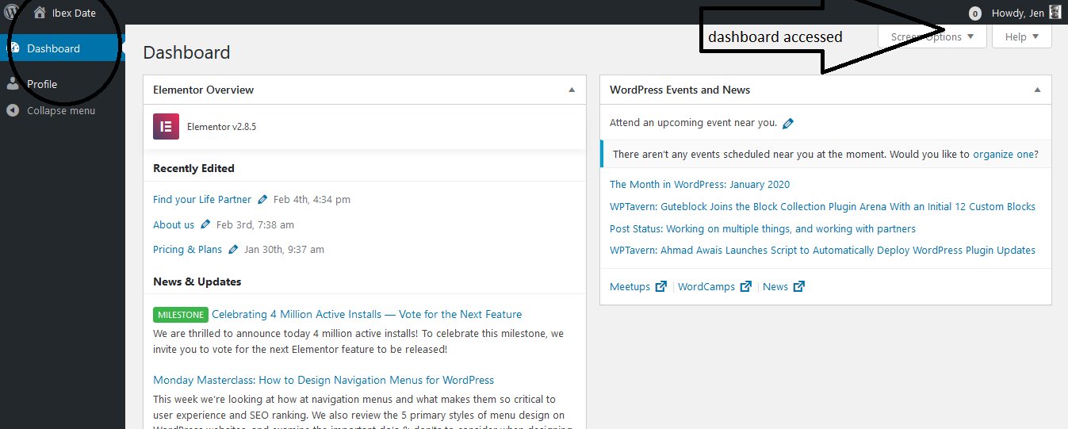The image size is (1068, 429).
Task: Click external link icon next to WordCamps
Action: tap(745, 286)
